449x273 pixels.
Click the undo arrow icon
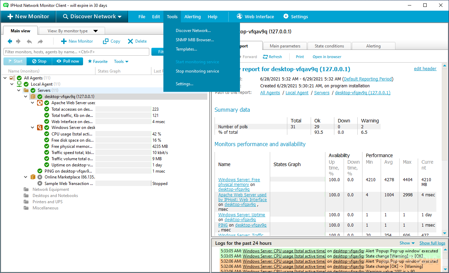[x=30, y=41]
